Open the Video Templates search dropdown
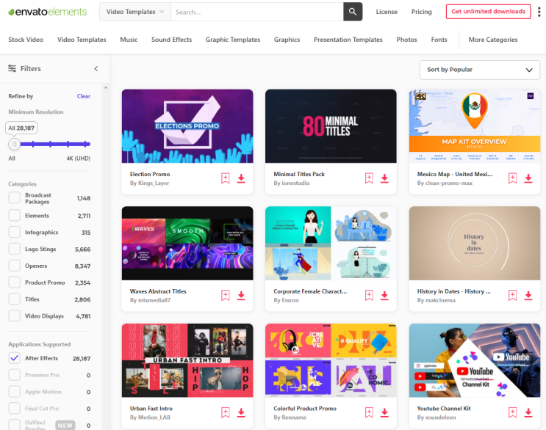The image size is (546, 430). point(135,12)
